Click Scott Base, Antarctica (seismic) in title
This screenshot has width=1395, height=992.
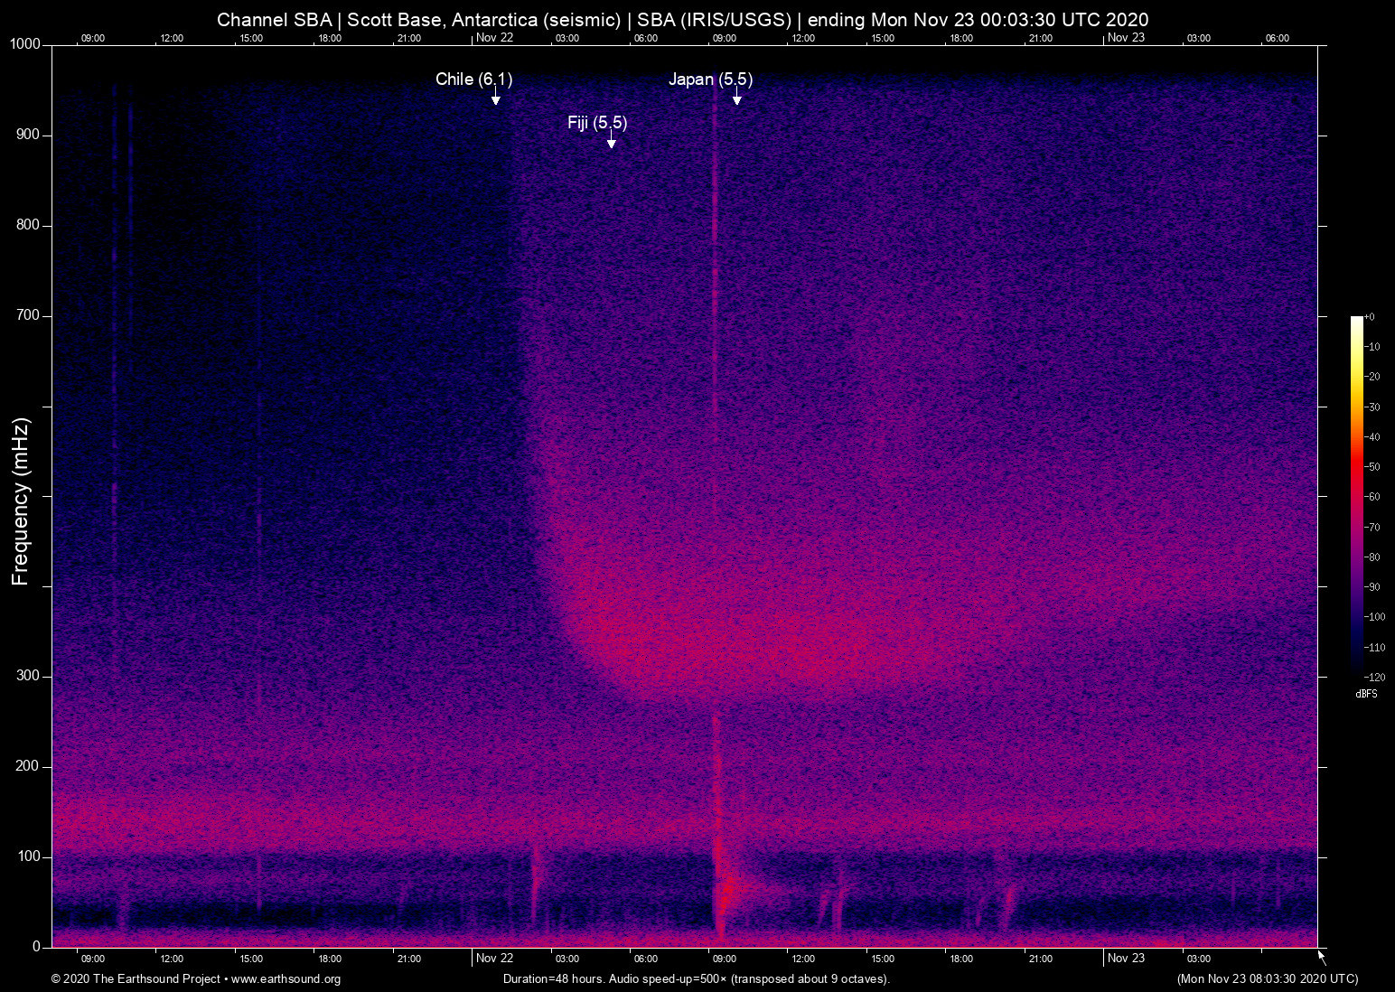[482, 20]
